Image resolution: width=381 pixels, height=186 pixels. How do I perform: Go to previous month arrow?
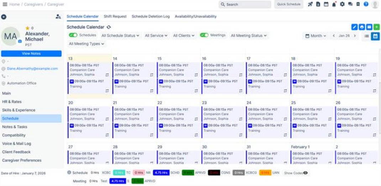[334, 35]
